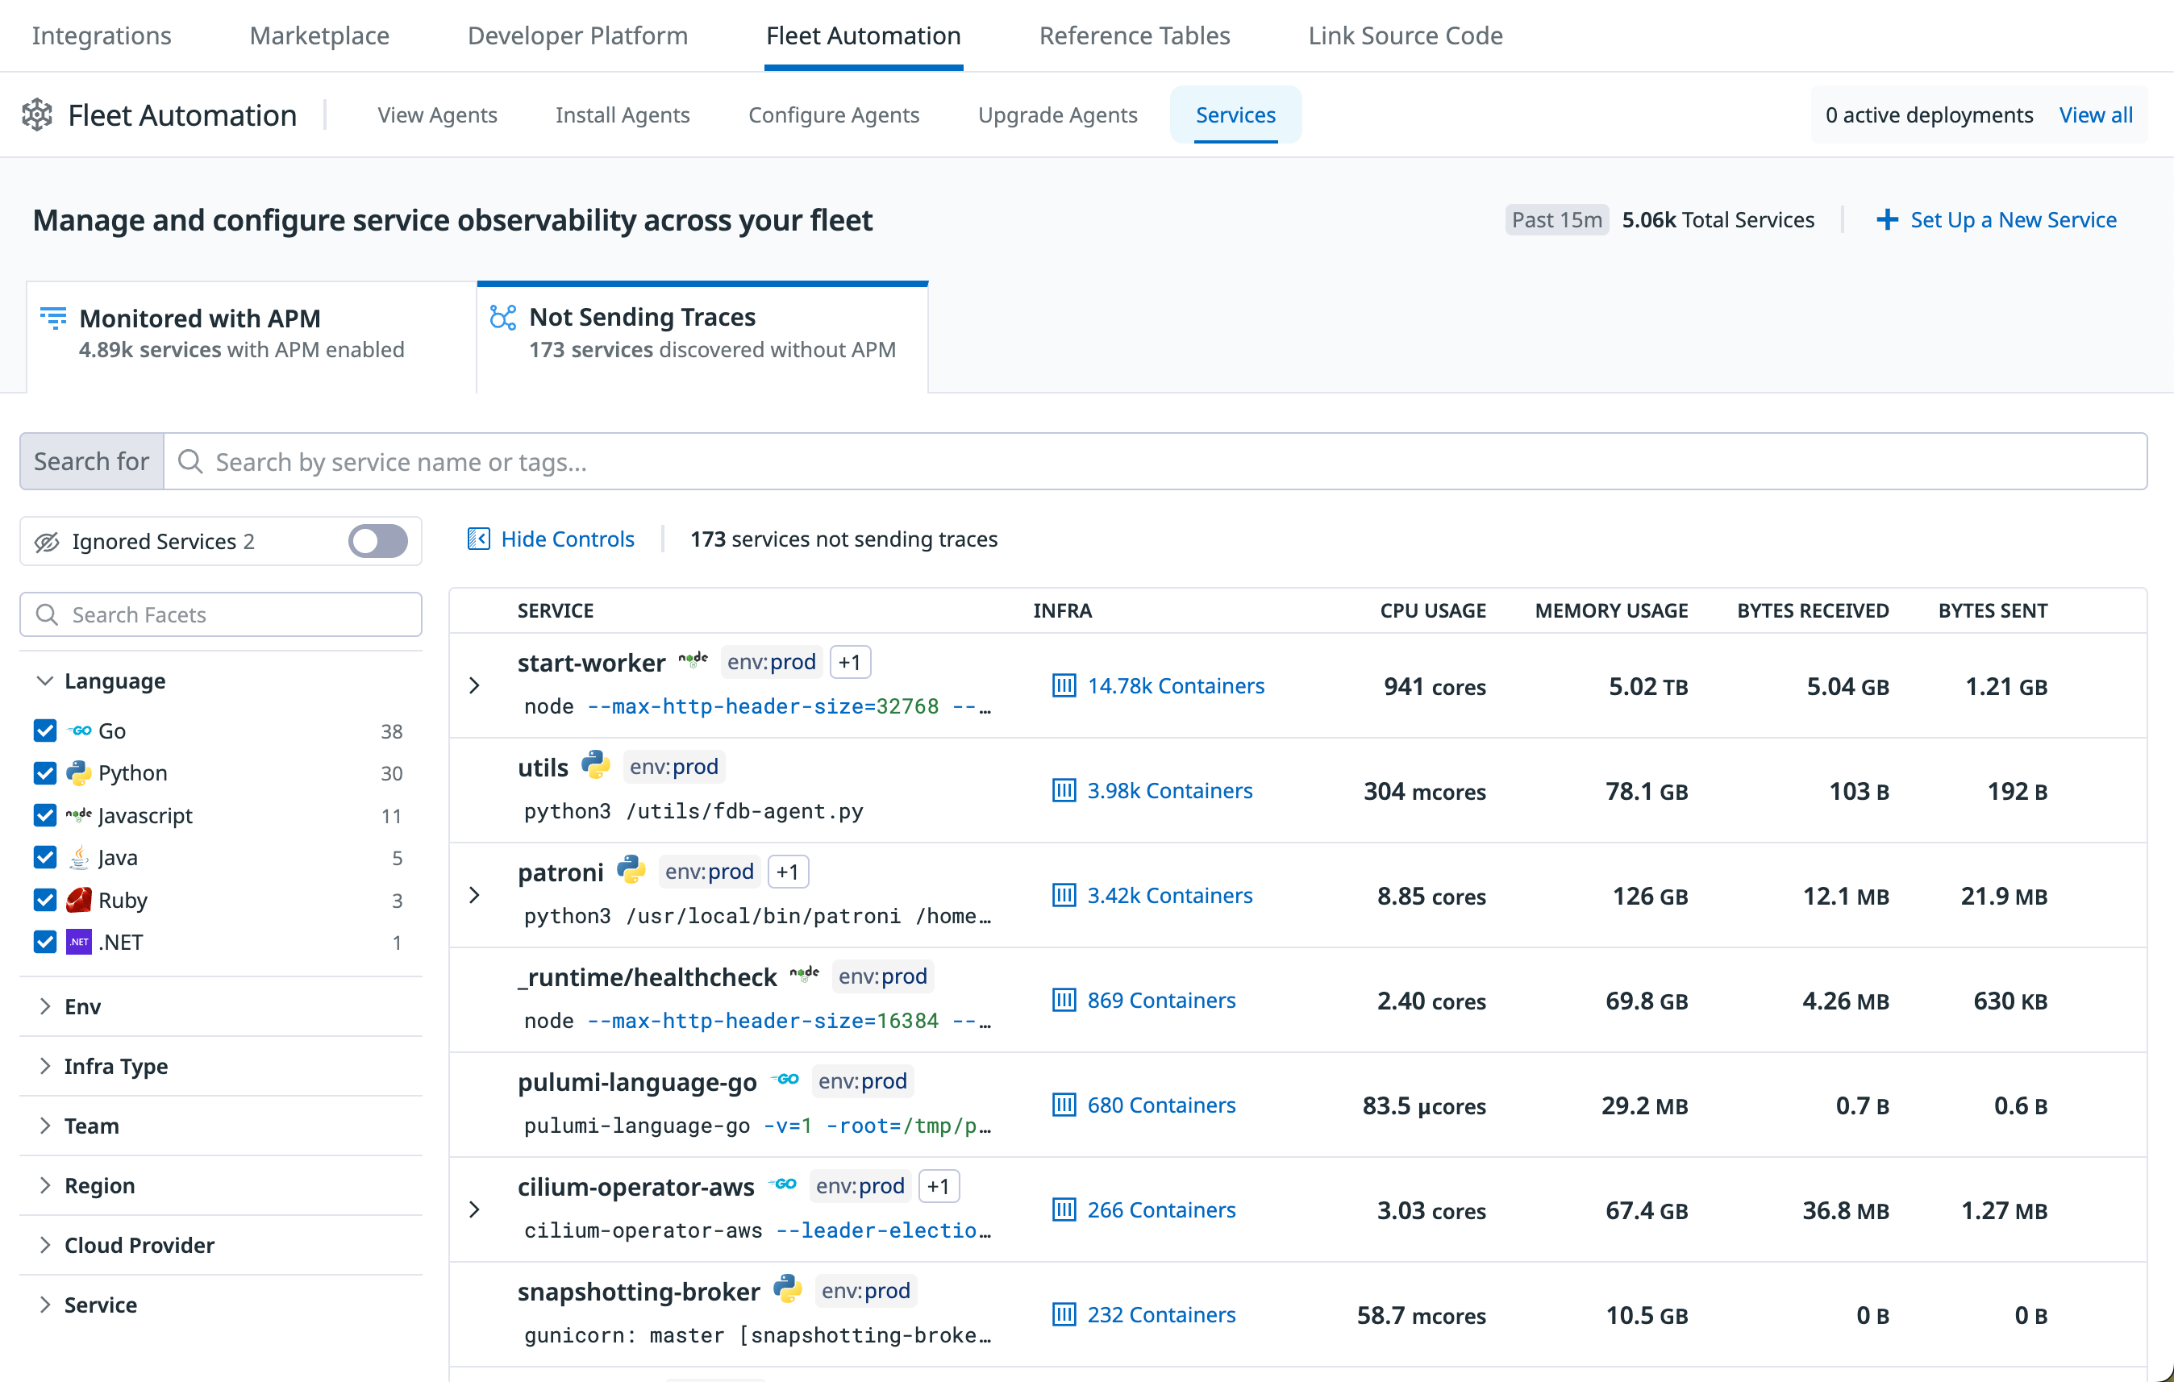Viewport: 2174px width, 1382px height.
Task: Uncheck the Ruby language facet checkbox
Action: click(x=45, y=899)
